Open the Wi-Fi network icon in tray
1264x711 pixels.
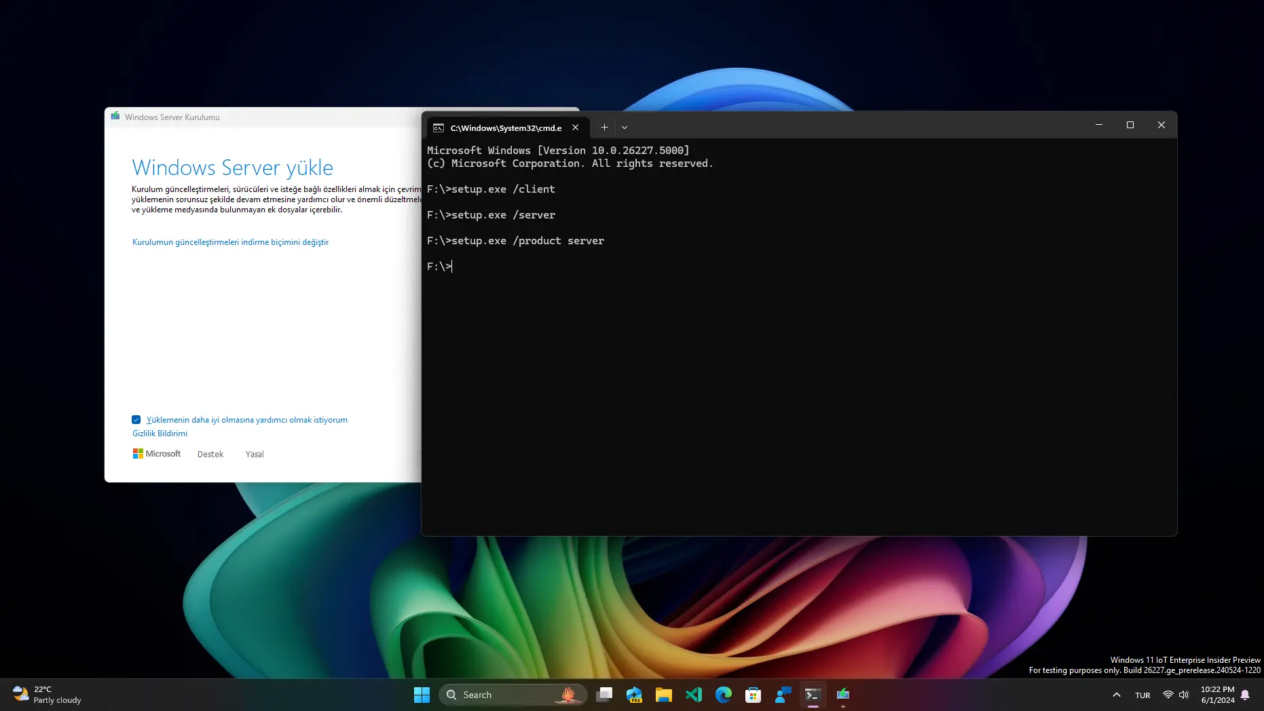tap(1168, 695)
